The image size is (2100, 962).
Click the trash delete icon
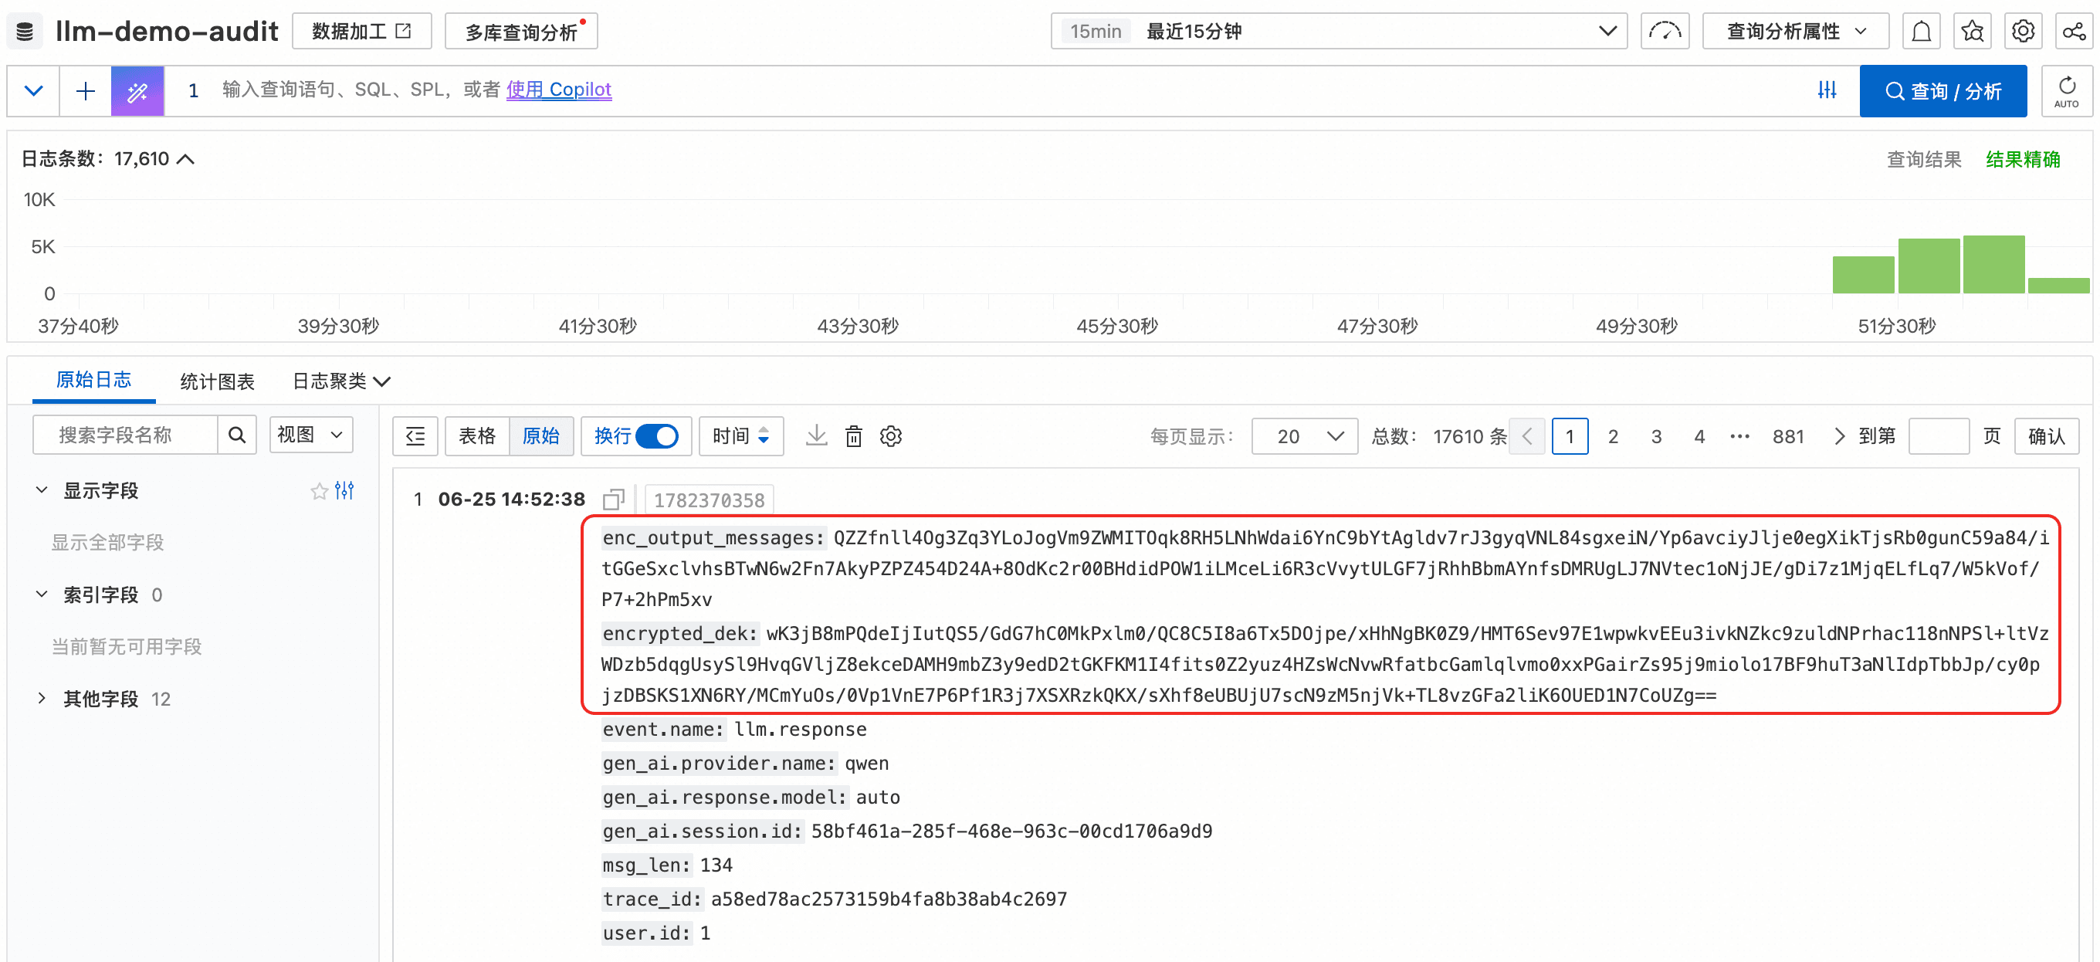[x=852, y=436]
